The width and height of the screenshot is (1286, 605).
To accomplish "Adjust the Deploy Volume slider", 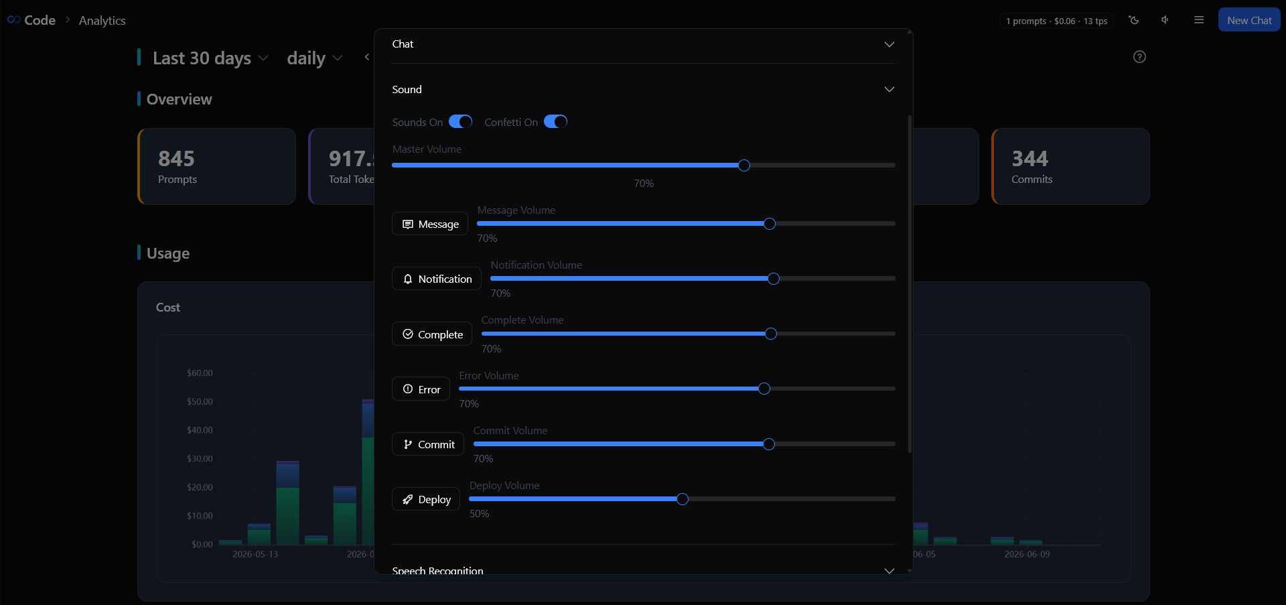I will coord(683,499).
